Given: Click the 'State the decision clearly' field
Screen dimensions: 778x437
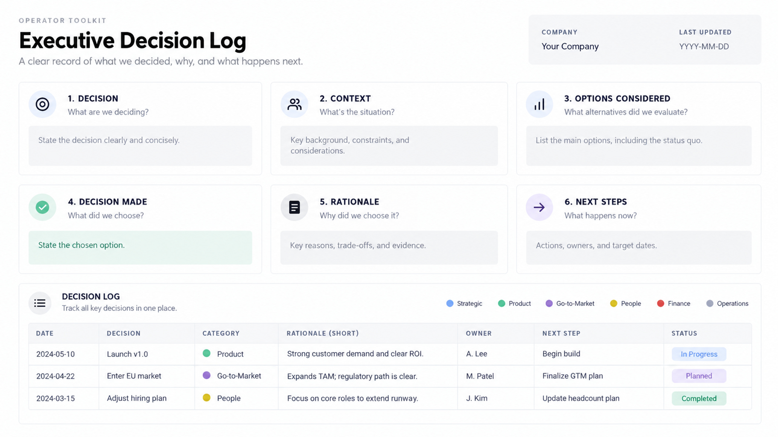Looking at the screenshot, I should [x=140, y=146].
